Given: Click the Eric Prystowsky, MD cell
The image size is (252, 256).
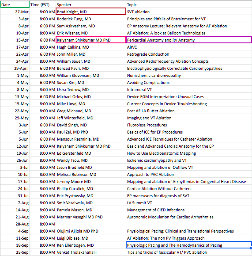Looking at the screenshot, I should [x=91, y=195].
